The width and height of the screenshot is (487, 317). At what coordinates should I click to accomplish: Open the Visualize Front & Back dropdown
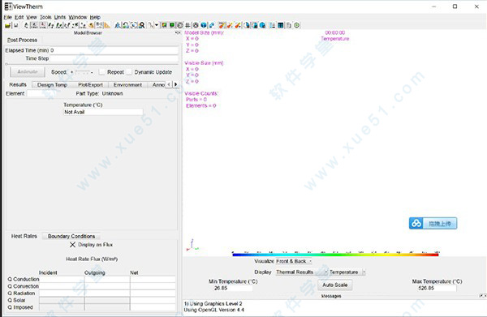[x=294, y=262]
